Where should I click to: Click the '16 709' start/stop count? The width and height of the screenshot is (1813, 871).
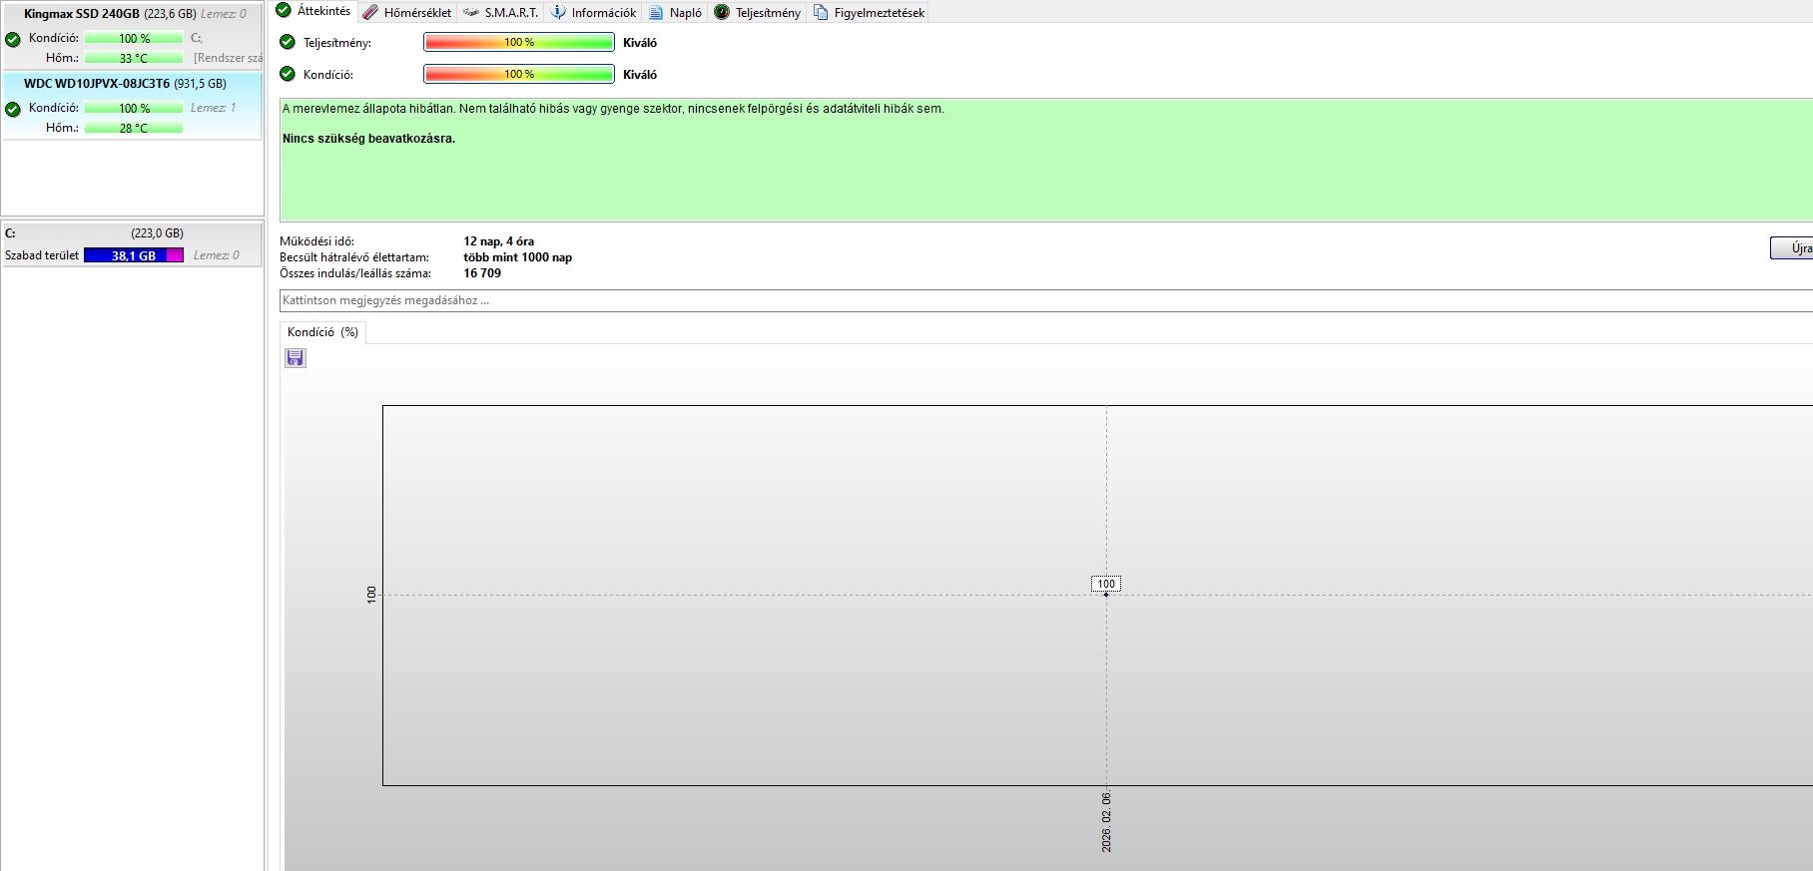coord(482,273)
